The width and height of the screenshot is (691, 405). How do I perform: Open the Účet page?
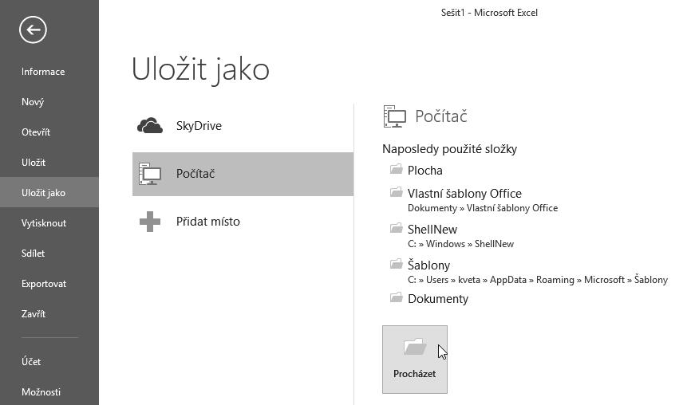point(31,362)
